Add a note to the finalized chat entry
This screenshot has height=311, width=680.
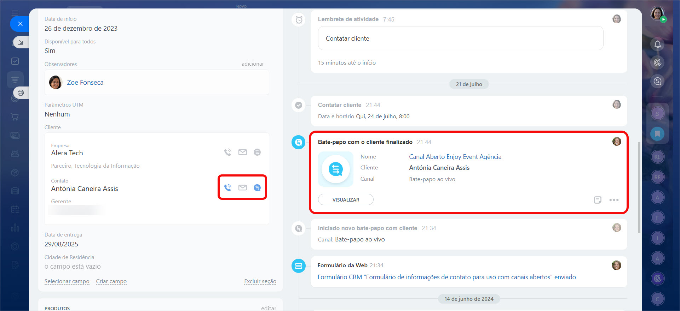click(598, 200)
